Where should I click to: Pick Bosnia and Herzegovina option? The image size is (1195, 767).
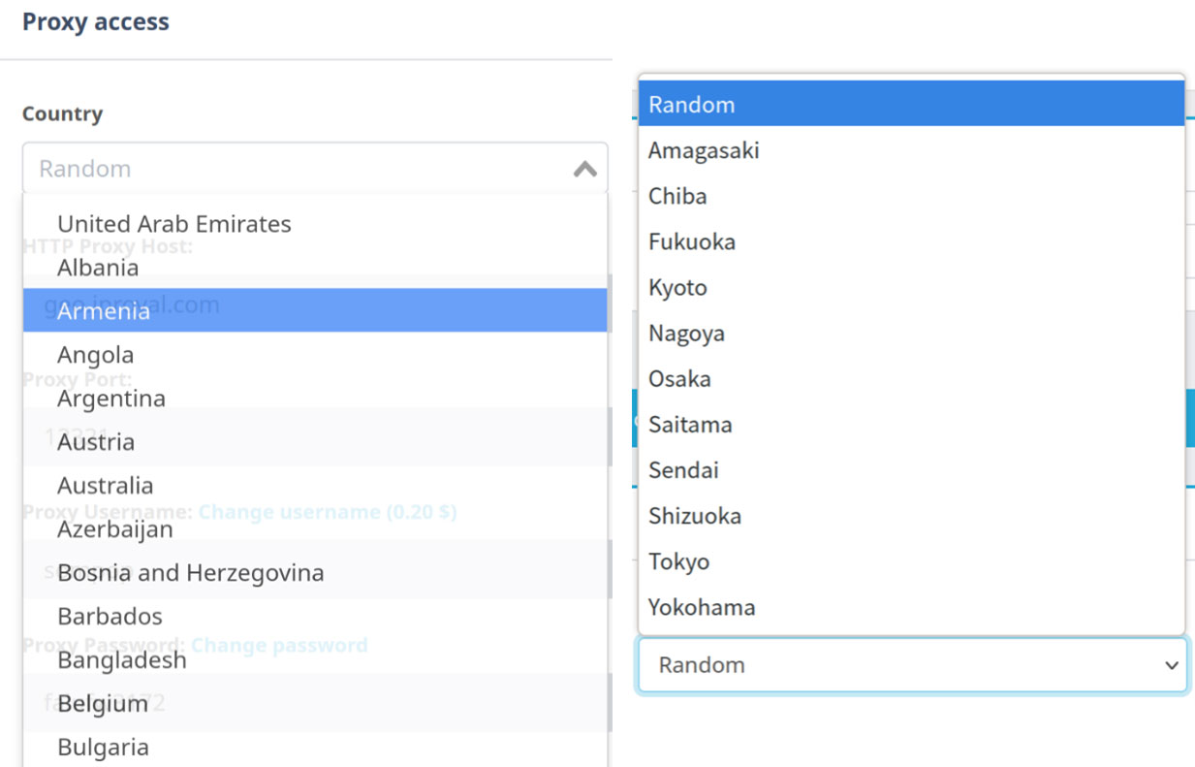(191, 573)
